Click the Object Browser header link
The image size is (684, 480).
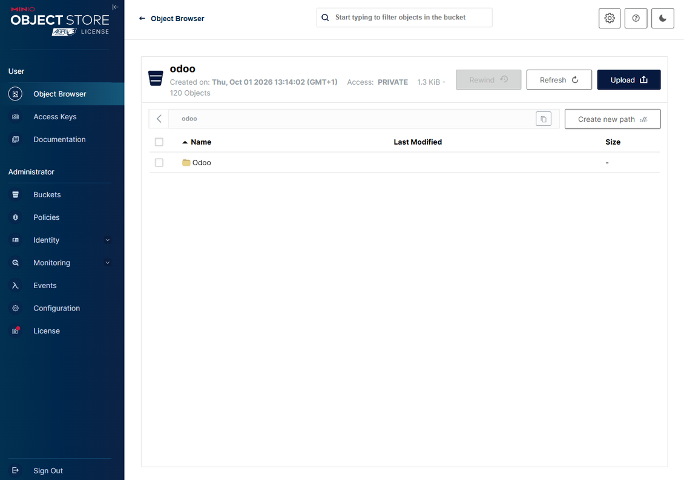(x=177, y=18)
